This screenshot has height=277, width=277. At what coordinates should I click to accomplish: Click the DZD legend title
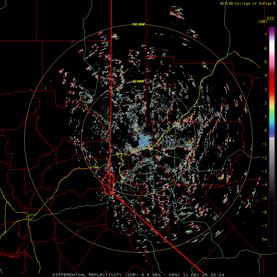point(271,18)
